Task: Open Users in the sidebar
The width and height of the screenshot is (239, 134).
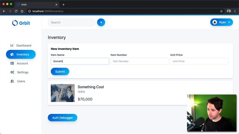Action: click(x=21, y=81)
